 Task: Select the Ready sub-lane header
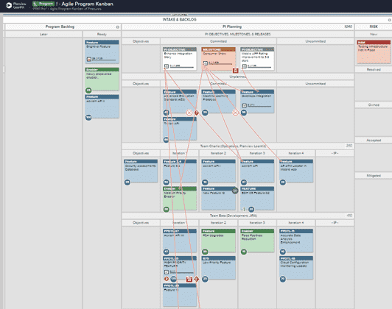(x=102, y=34)
